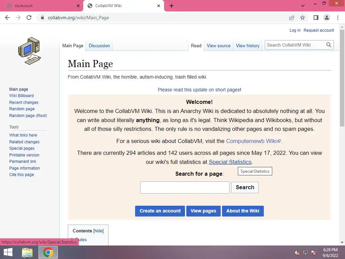Open the Discussion tab

point(99,46)
